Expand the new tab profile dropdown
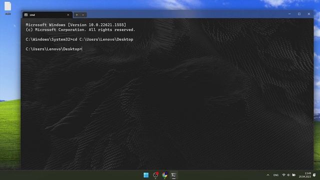320x180 pixels. coord(83,14)
